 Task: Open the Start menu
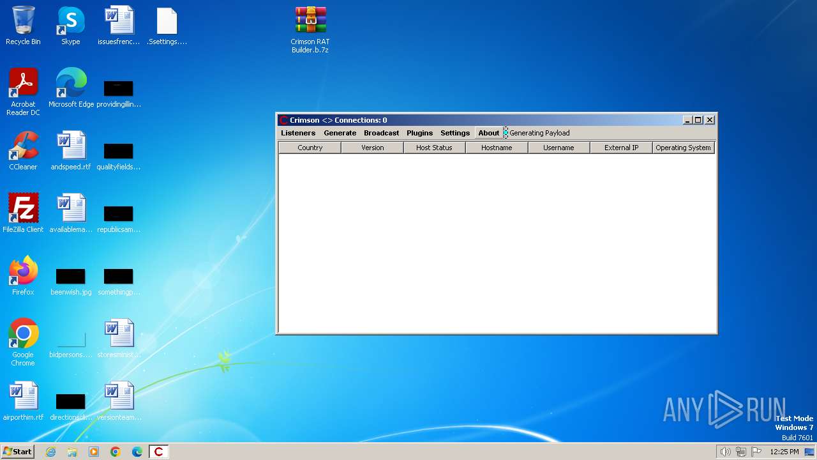coord(18,452)
